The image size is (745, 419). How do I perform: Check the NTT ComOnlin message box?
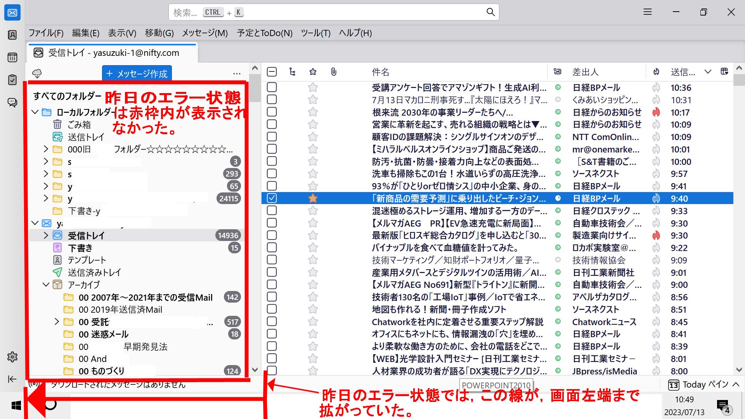click(x=272, y=137)
